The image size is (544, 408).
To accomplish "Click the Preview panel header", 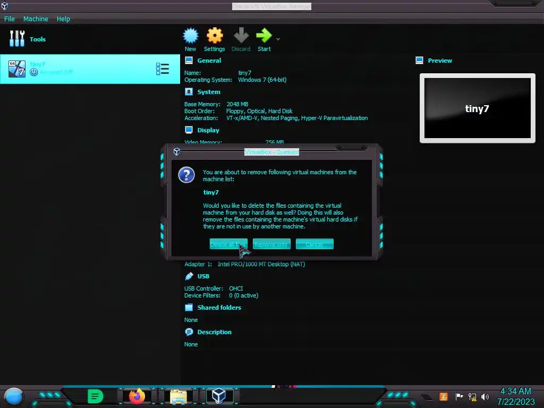I will 439,61.
